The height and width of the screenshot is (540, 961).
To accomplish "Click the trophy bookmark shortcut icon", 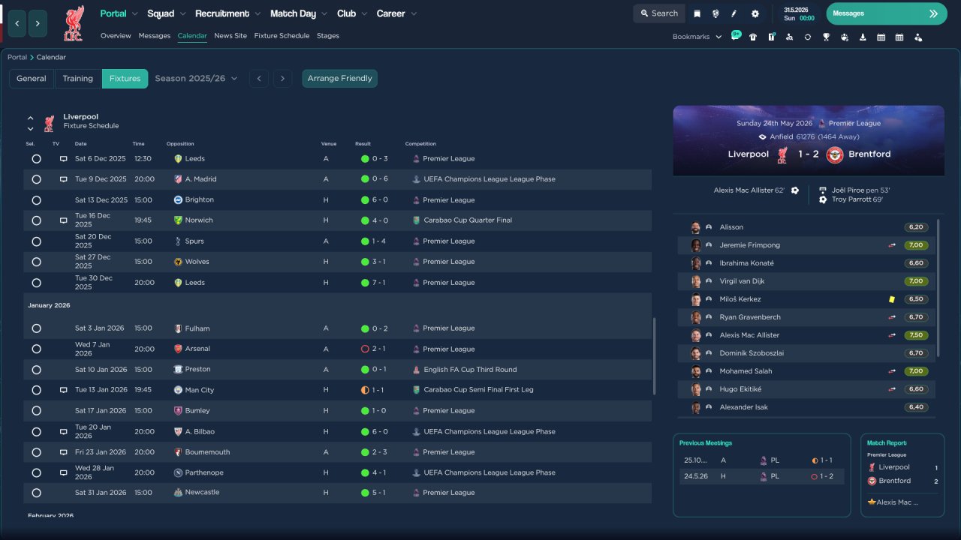I will [826, 37].
